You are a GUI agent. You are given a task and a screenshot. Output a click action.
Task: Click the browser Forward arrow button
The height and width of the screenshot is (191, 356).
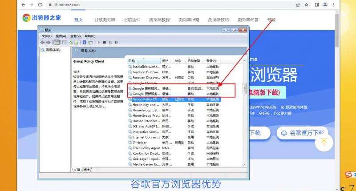pyautogui.click(x=32, y=4)
